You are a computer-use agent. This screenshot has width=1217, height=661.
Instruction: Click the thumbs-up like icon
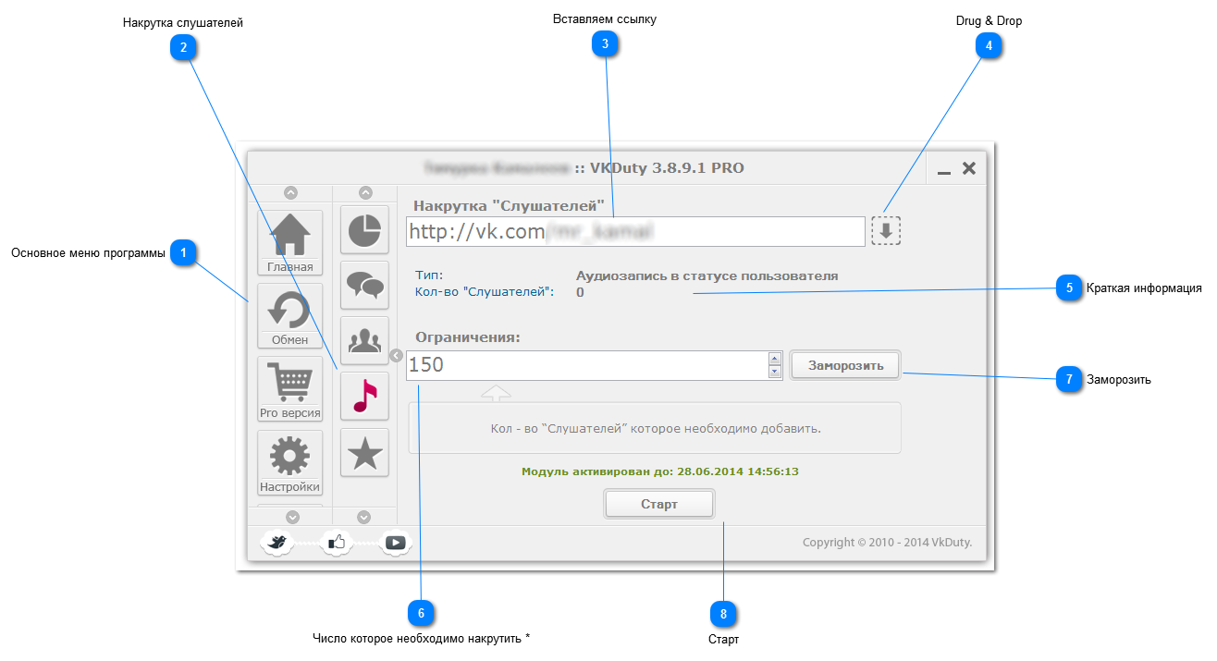tap(336, 543)
